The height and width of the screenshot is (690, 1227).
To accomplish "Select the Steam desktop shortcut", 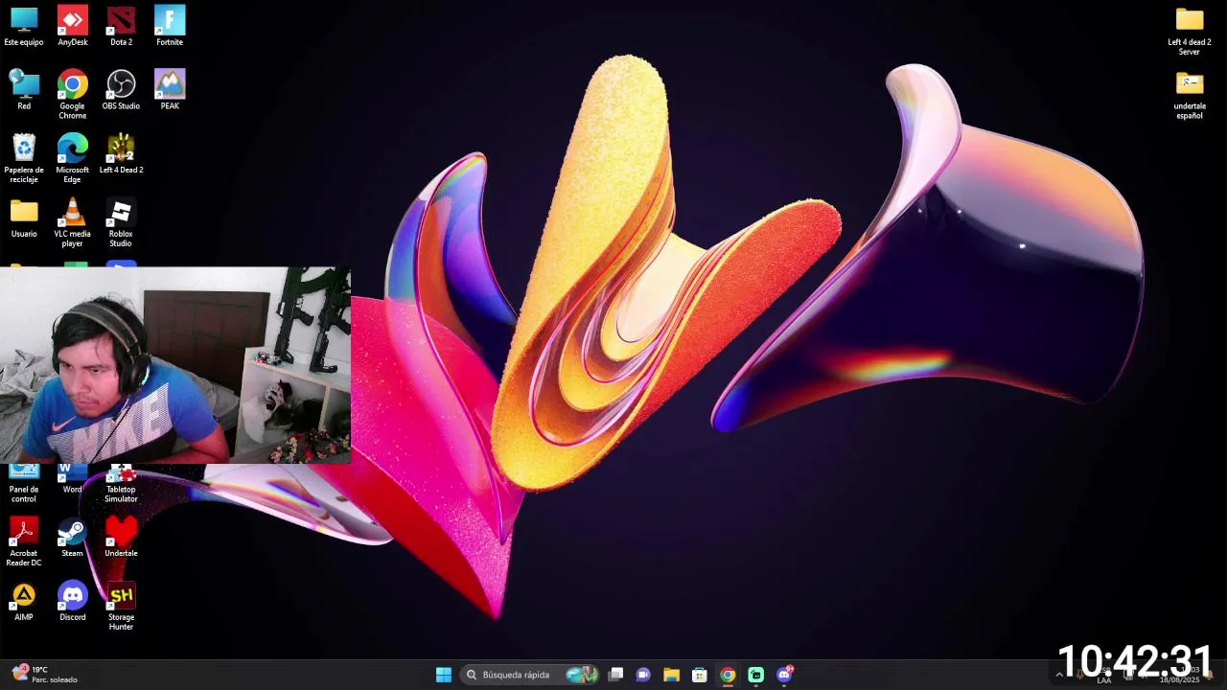I will coord(73,538).
